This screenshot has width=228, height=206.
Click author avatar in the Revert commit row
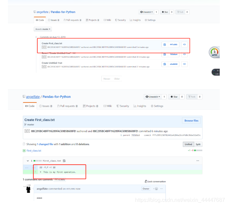click(44, 57)
